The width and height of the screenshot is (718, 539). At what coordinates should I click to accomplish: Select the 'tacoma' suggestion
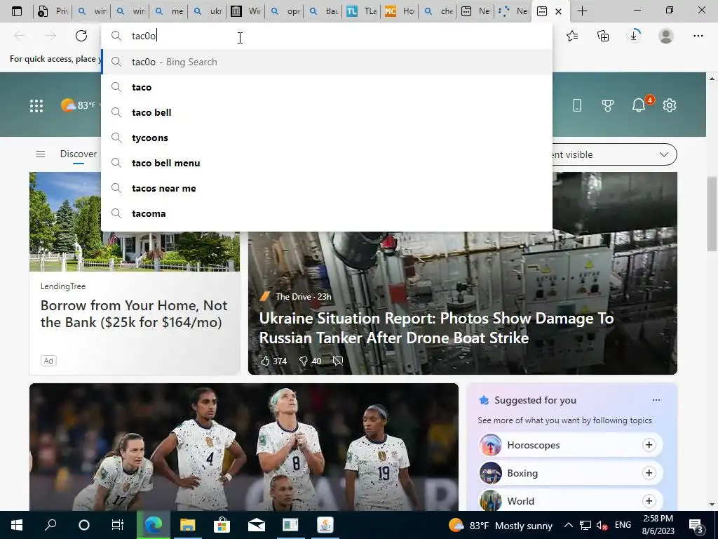coord(327,213)
